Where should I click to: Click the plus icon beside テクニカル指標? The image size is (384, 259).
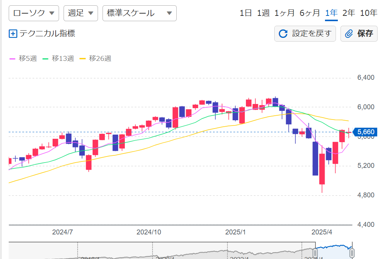pyautogui.click(x=13, y=34)
